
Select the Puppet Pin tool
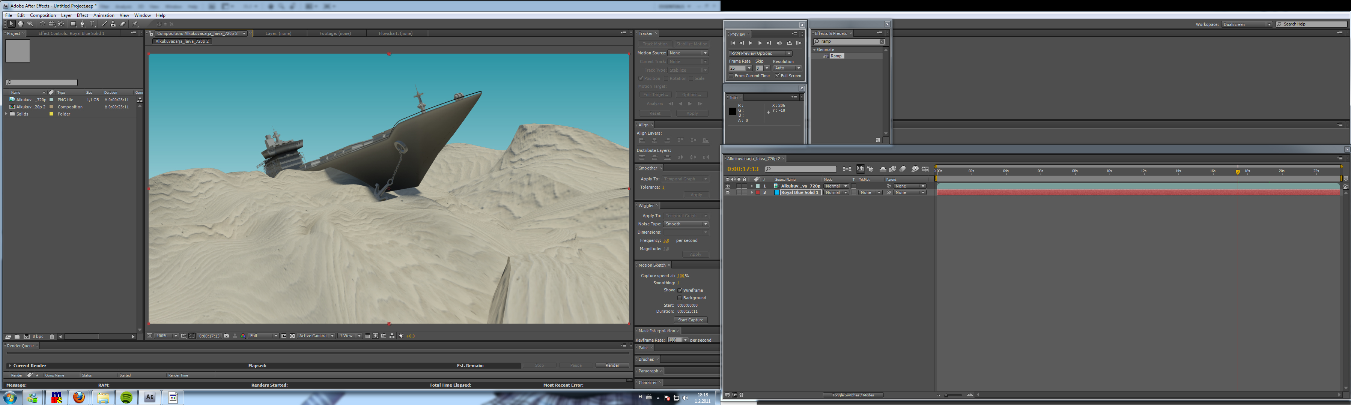pos(135,24)
